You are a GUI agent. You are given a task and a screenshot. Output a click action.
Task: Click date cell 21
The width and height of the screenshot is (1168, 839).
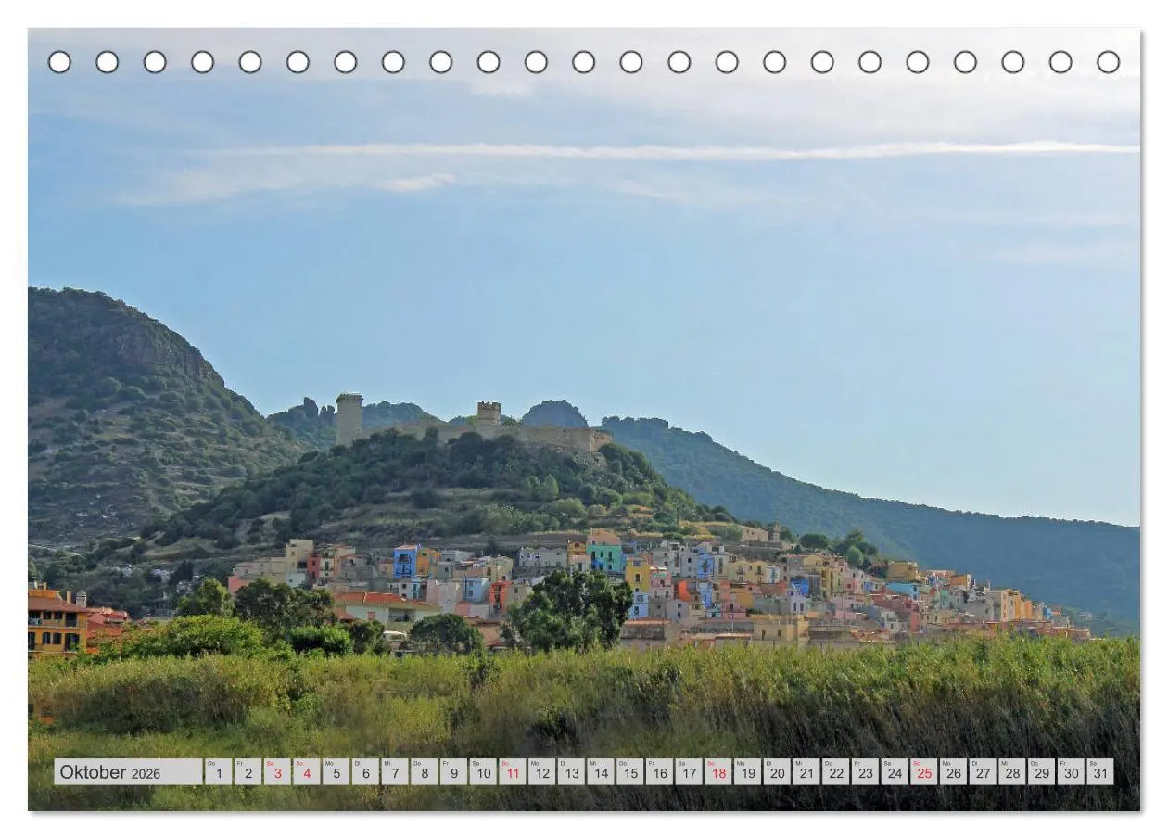[806, 772]
